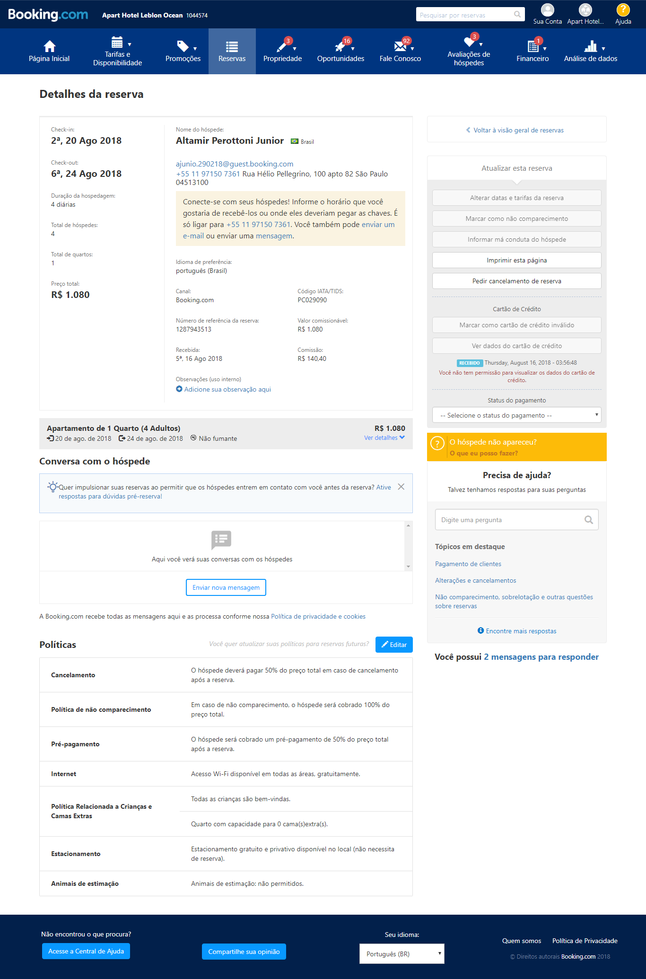This screenshot has height=979, width=646.
Task: Click Pedir cancelamento de reserva button
Action: [x=516, y=281]
